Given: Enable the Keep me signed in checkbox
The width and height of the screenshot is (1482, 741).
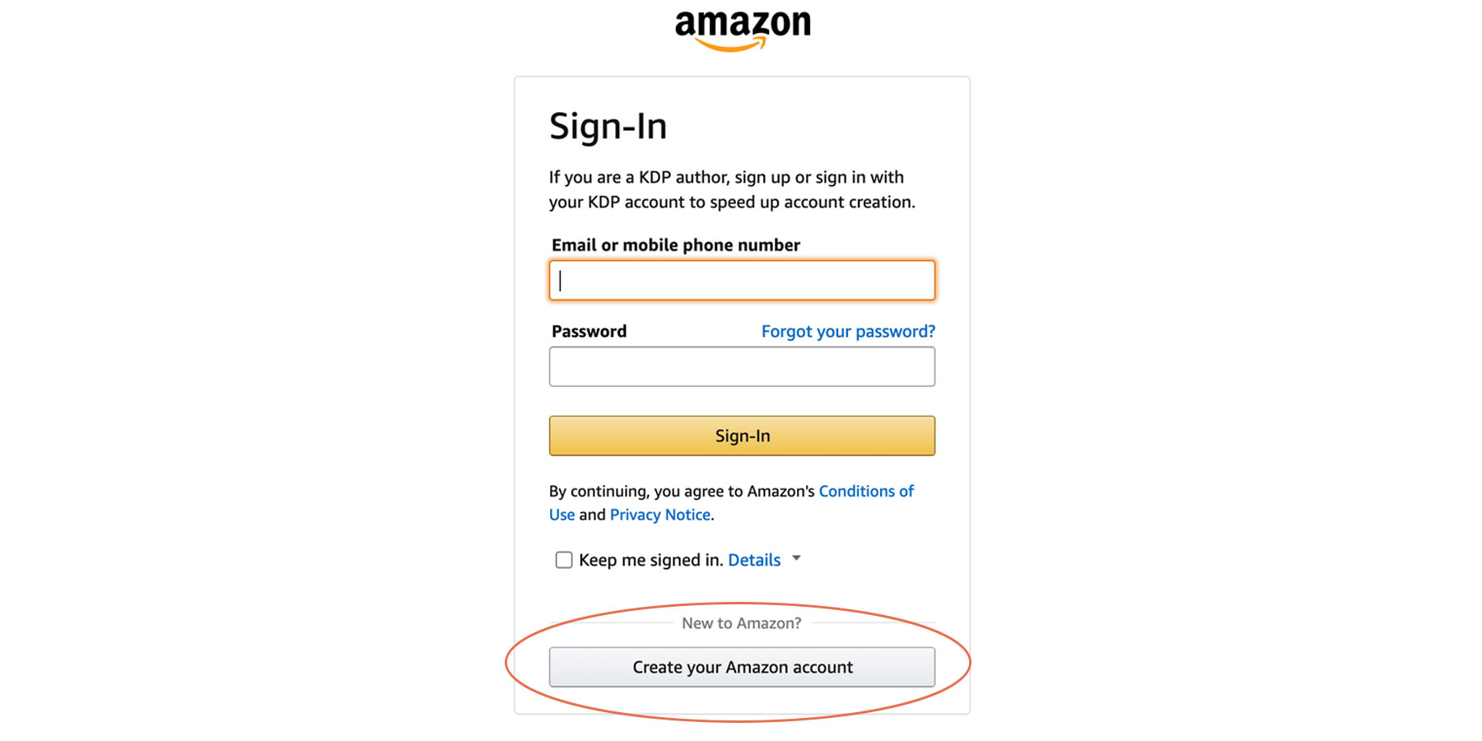Looking at the screenshot, I should point(563,559).
